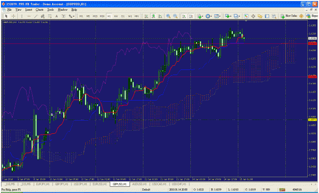
Task: Toggle chart Auto Scroll
Action: 184,16
